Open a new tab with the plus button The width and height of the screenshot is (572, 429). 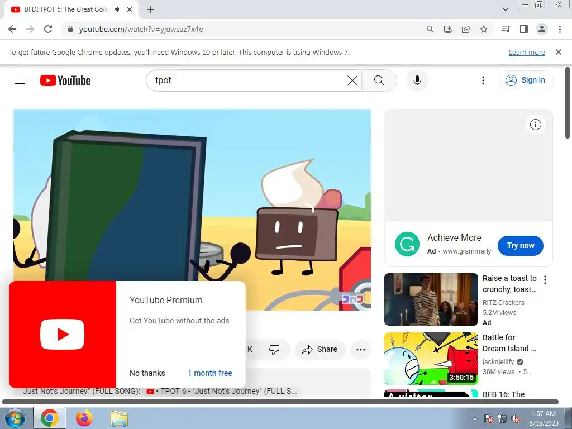click(x=151, y=9)
